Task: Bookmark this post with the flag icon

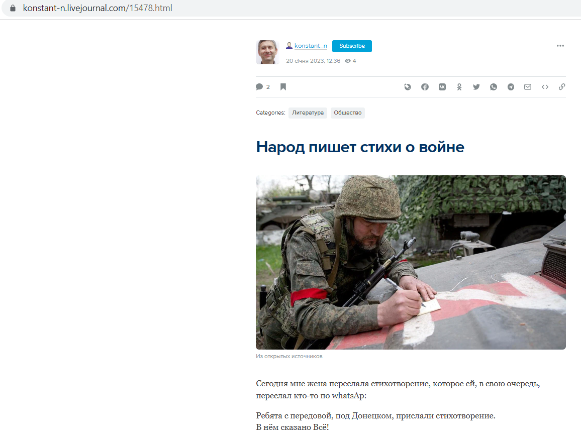Action: point(283,87)
